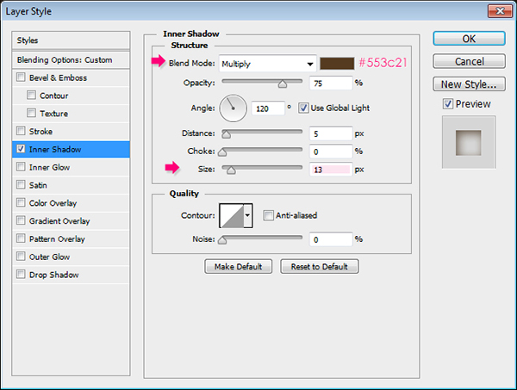The width and height of the screenshot is (517, 390).
Task: Click Reset to Default
Action: point(320,267)
